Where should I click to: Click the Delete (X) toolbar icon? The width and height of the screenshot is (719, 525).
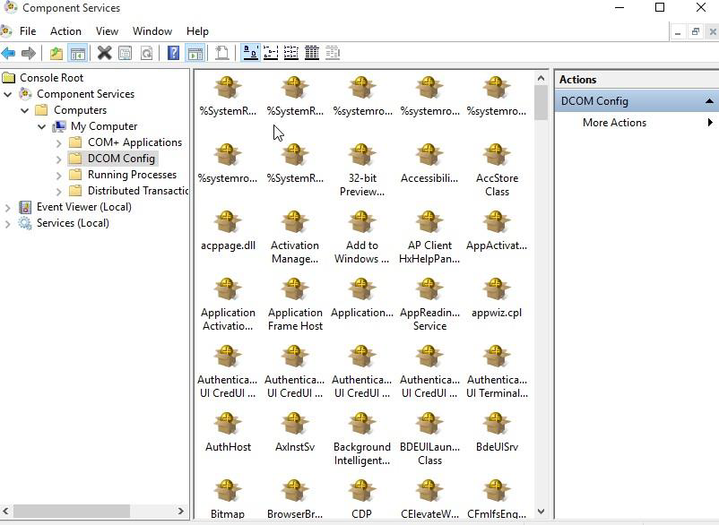[104, 53]
